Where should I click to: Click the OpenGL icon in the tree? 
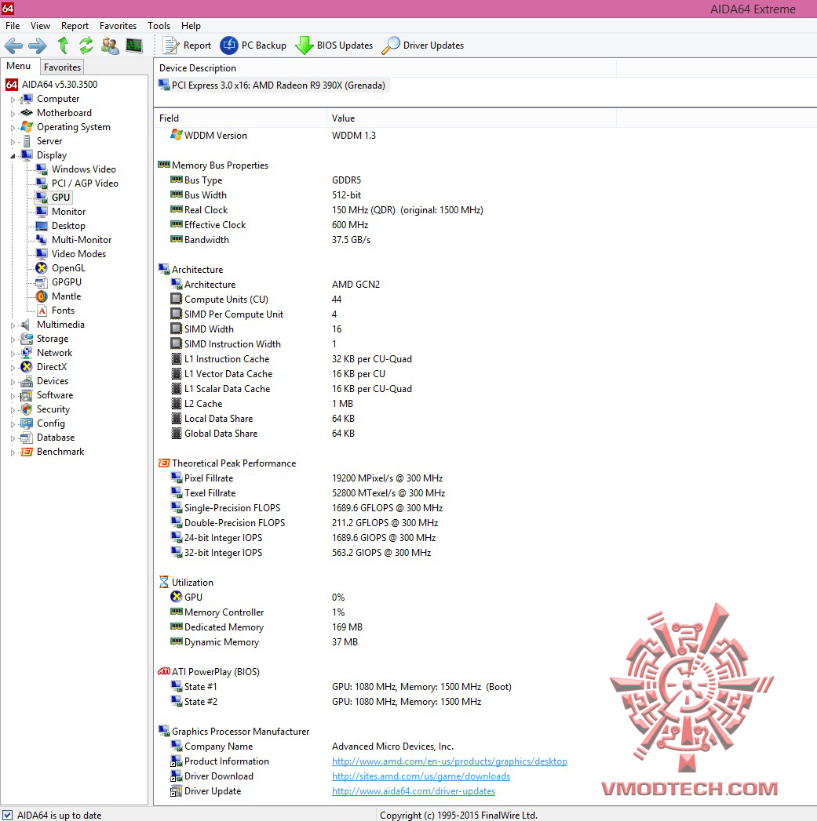(x=42, y=268)
